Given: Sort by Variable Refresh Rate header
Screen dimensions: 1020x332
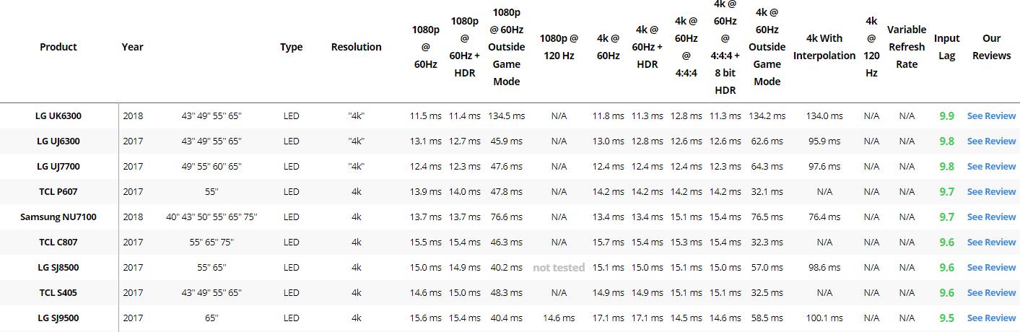Looking at the screenshot, I should pyautogui.click(x=907, y=47).
